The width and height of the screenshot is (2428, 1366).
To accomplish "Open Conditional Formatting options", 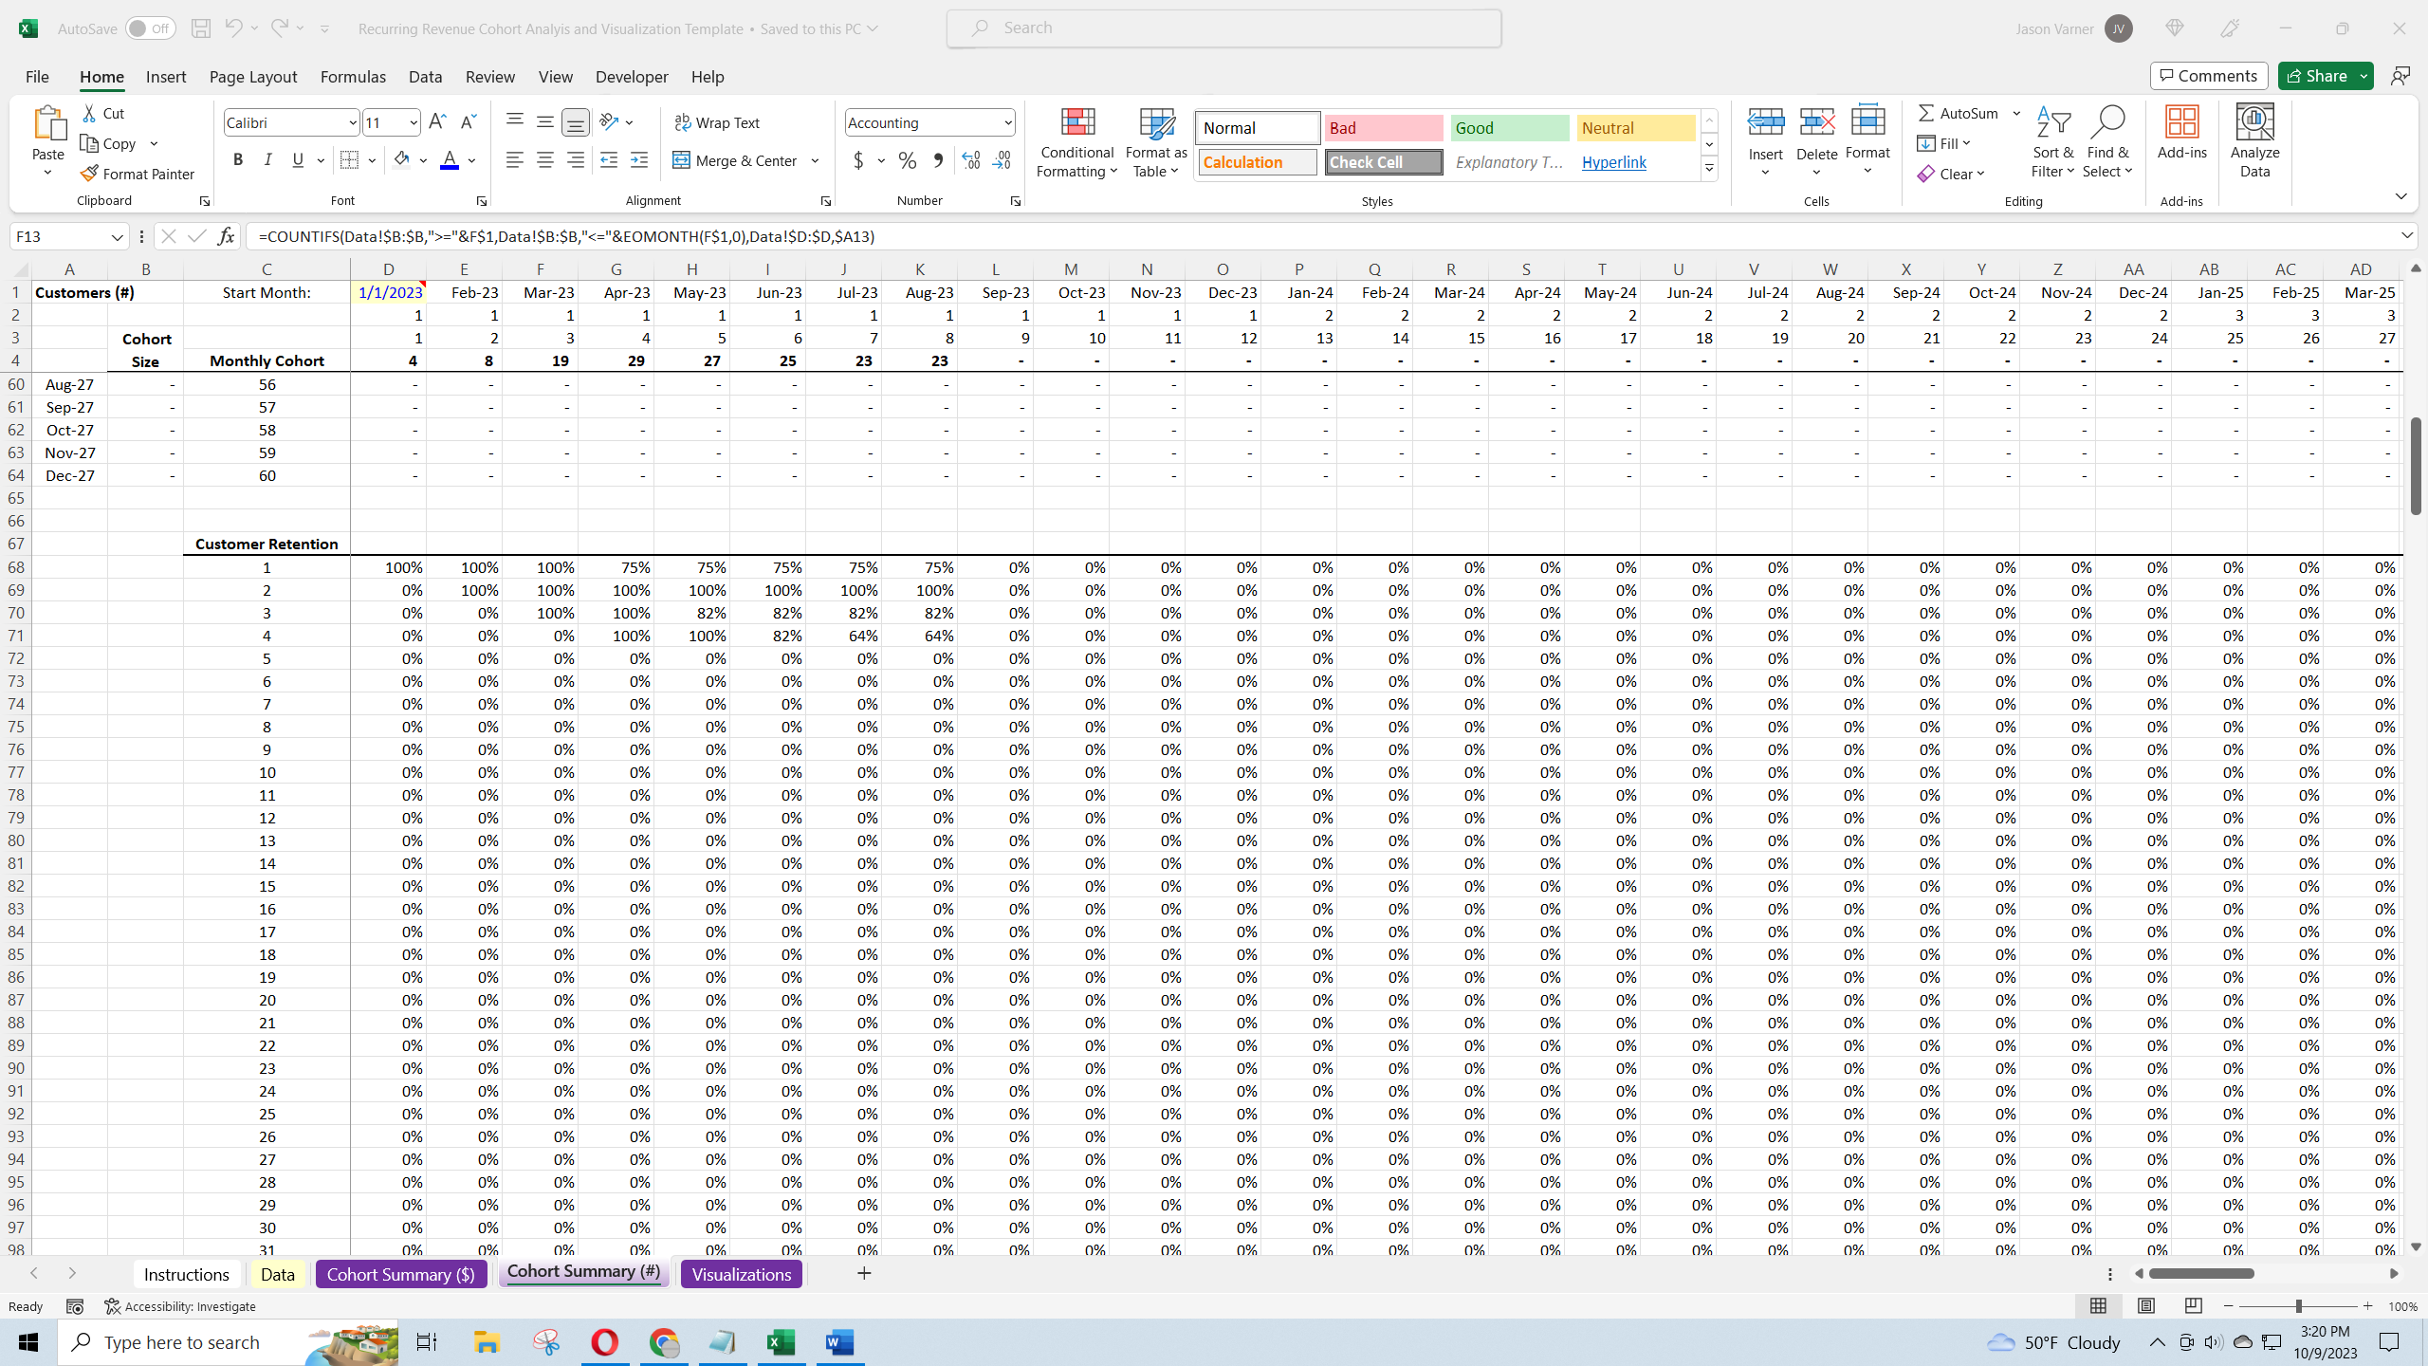I will 1075,142.
